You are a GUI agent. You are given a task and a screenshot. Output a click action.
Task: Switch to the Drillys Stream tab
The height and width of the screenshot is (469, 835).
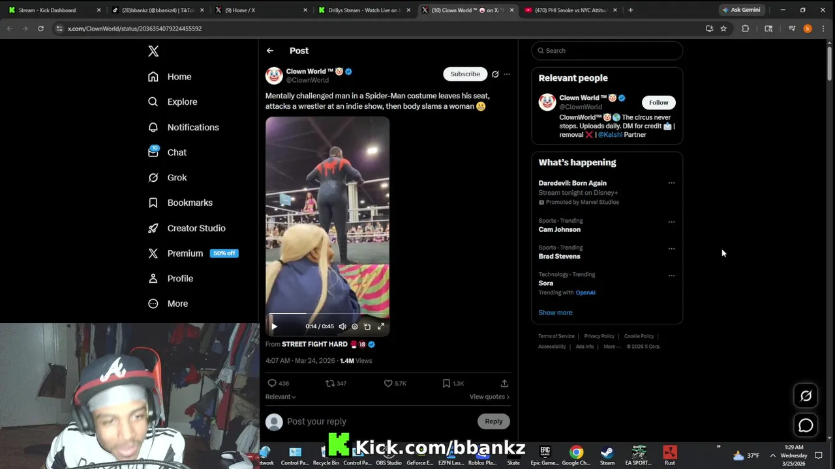pyautogui.click(x=364, y=10)
